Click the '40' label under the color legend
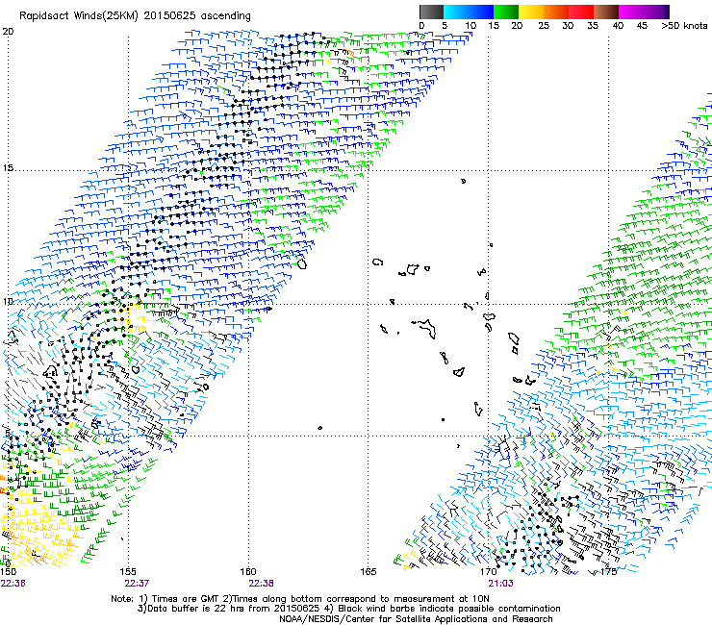The width and height of the screenshot is (712, 625). click(x=618, y=26)
